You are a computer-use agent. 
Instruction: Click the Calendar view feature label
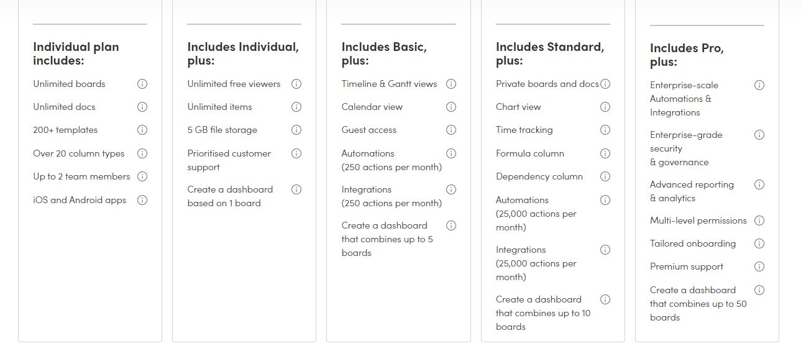tap(372, 107)
